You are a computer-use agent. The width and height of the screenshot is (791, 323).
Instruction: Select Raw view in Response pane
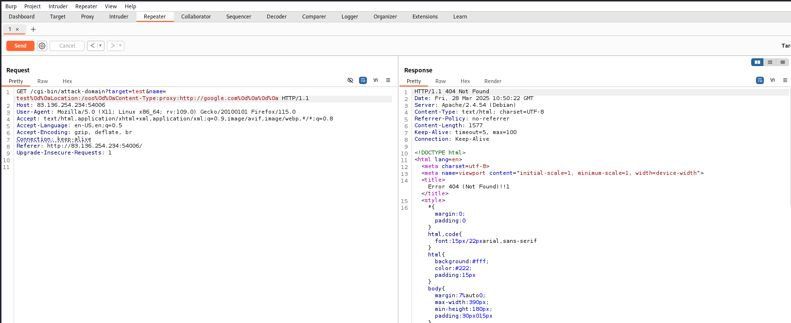441,81
